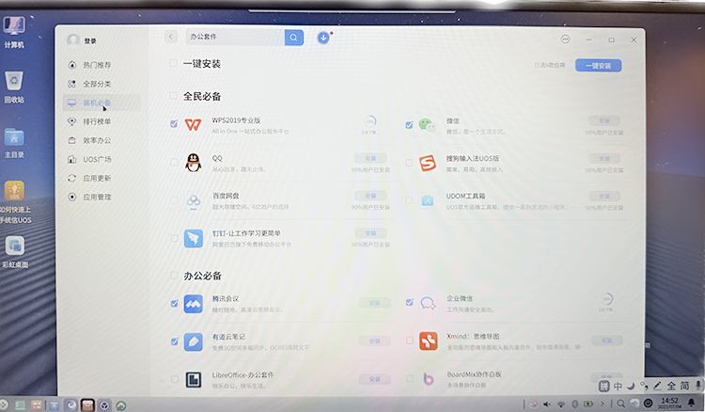
Task: Open the Xmind思维导图 app icon
Action: click(x=428, y=341)
